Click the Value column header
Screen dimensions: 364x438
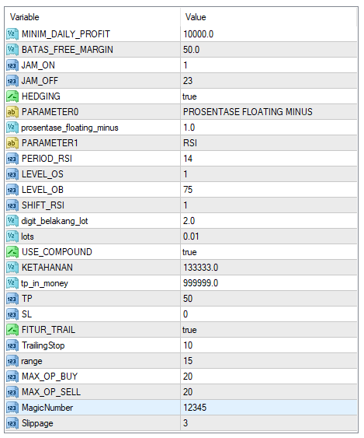(269, 17)
